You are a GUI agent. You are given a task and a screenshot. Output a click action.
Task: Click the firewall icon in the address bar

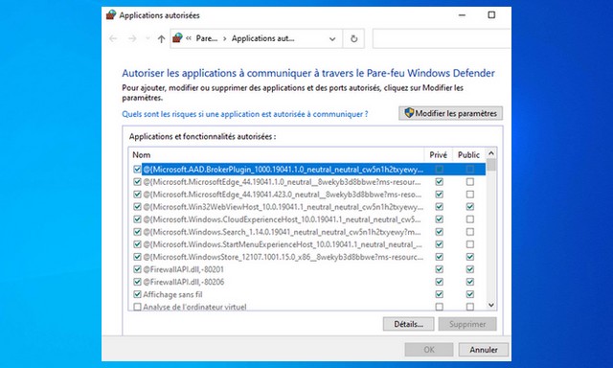click(177, 38)
